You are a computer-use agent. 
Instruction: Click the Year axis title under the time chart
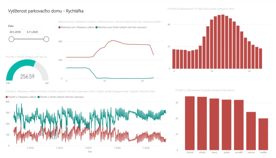pyautogui.click(x=90, y=152)
